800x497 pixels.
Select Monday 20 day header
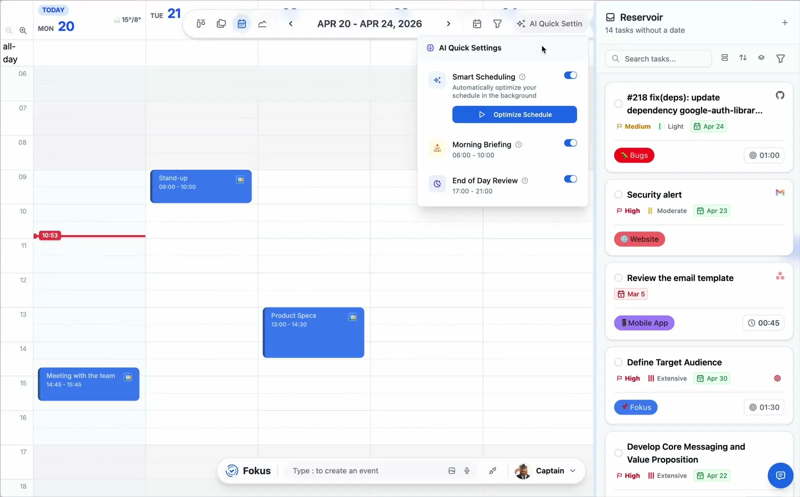[x=56, y=26]
